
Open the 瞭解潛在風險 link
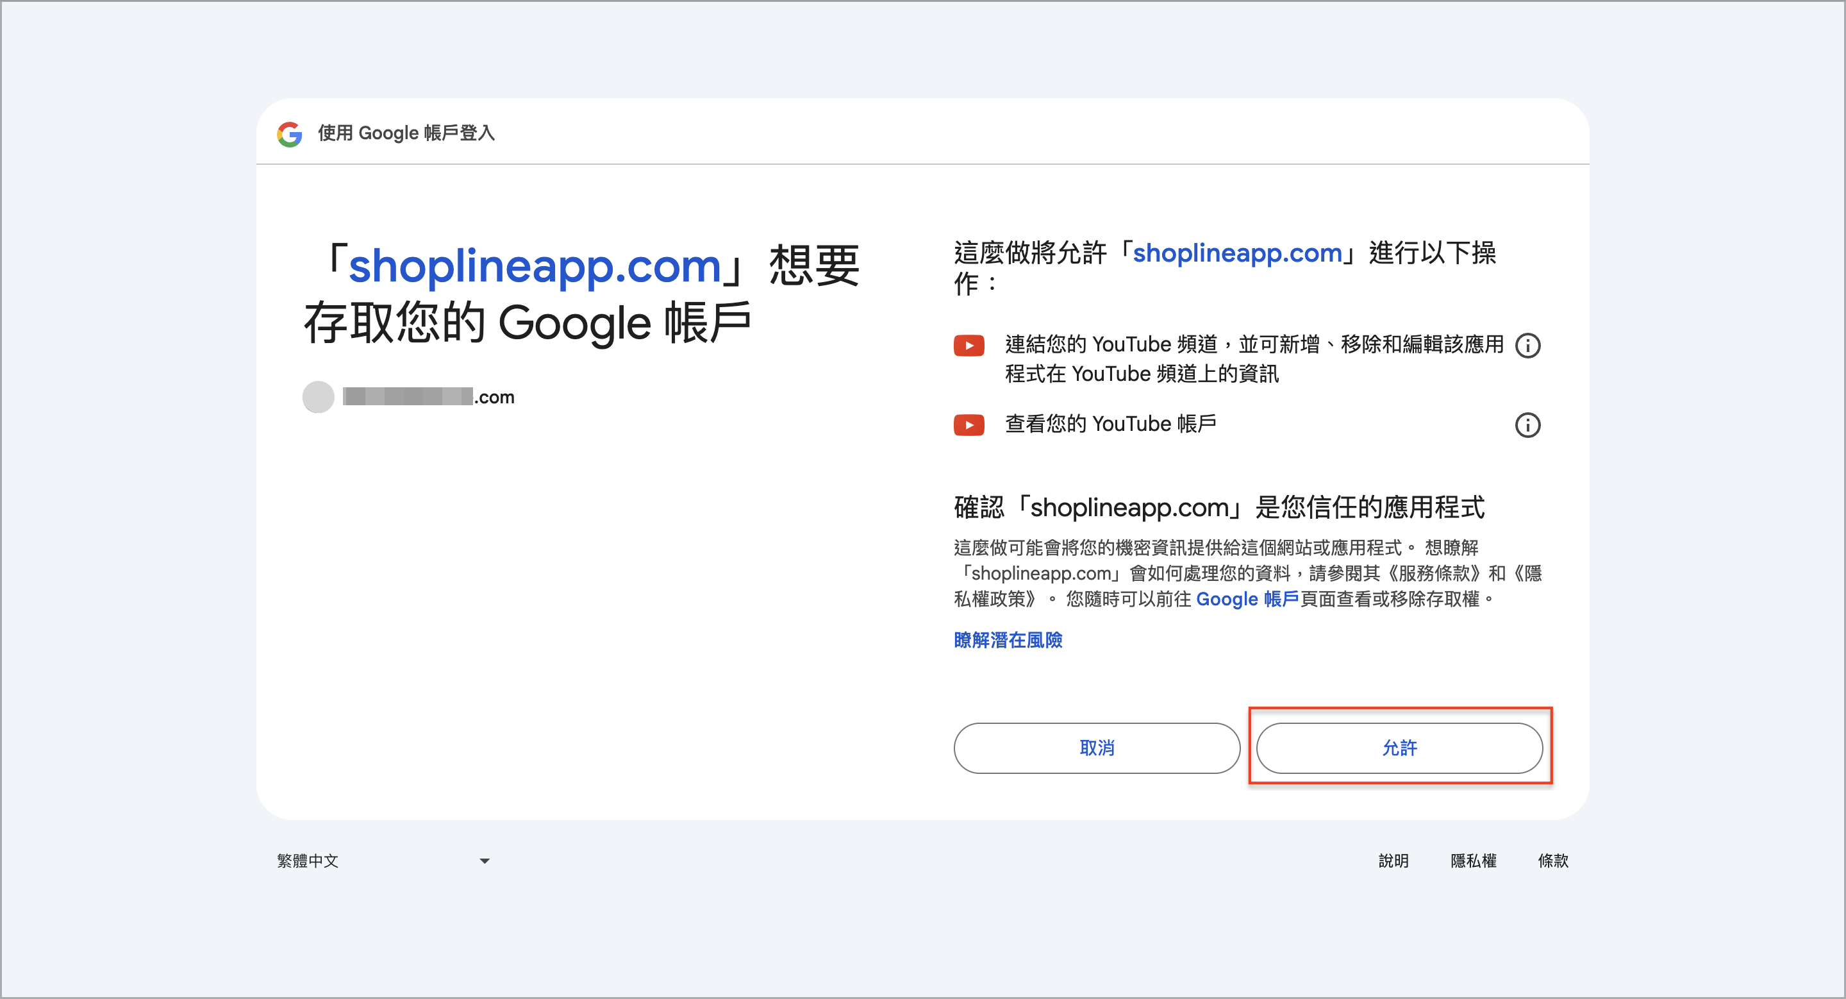pyautogui.click(x=1008, y=640)
